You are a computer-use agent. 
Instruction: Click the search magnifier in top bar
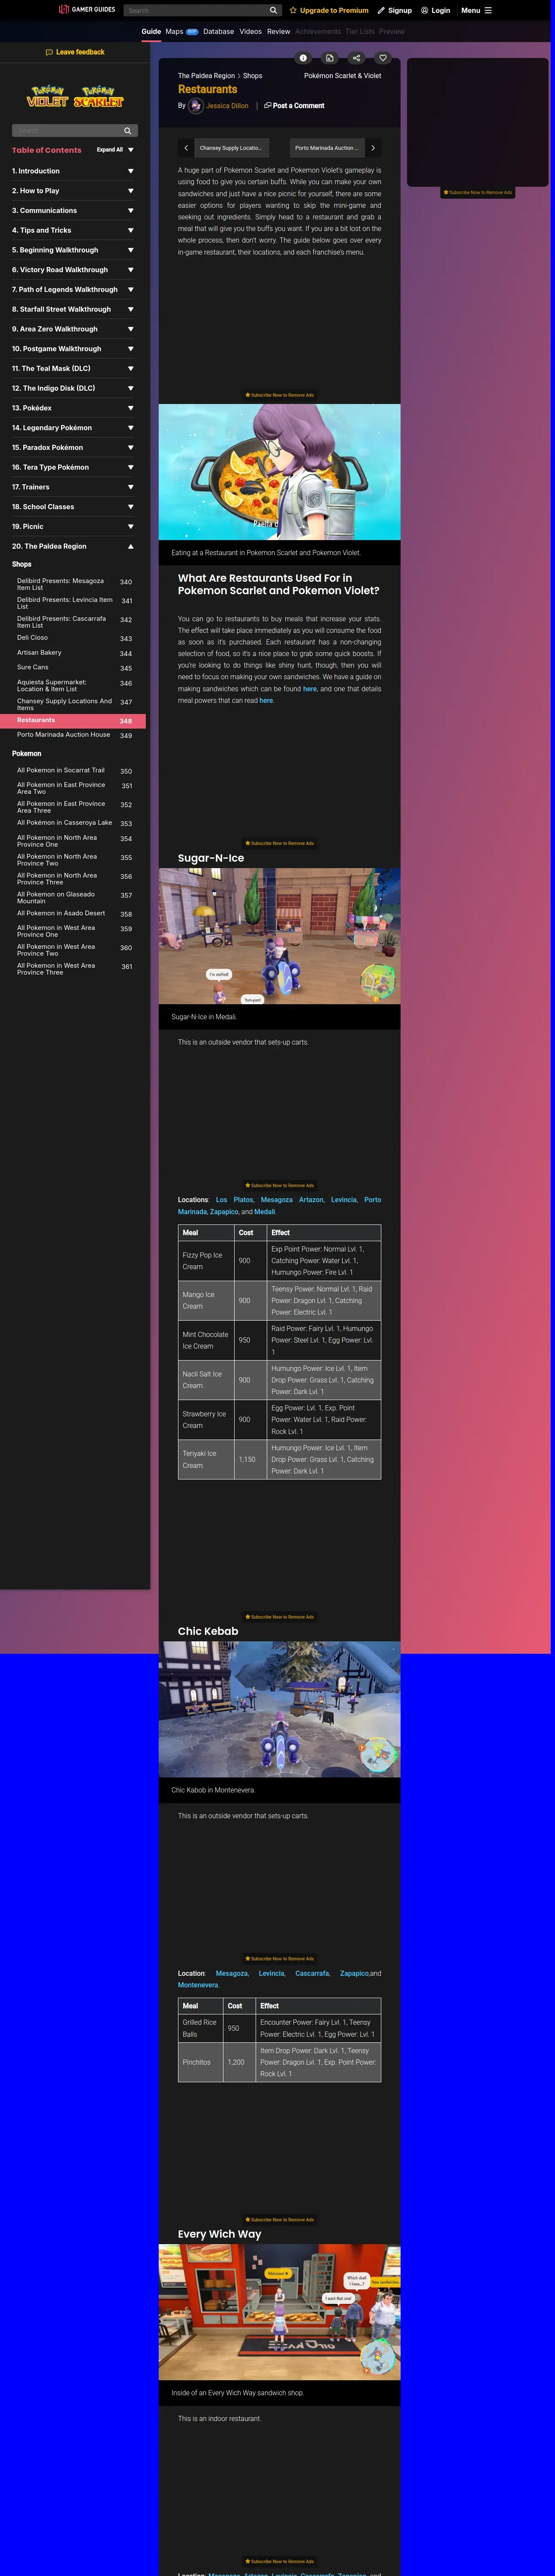pyautogui.click(x=274, y=10)
